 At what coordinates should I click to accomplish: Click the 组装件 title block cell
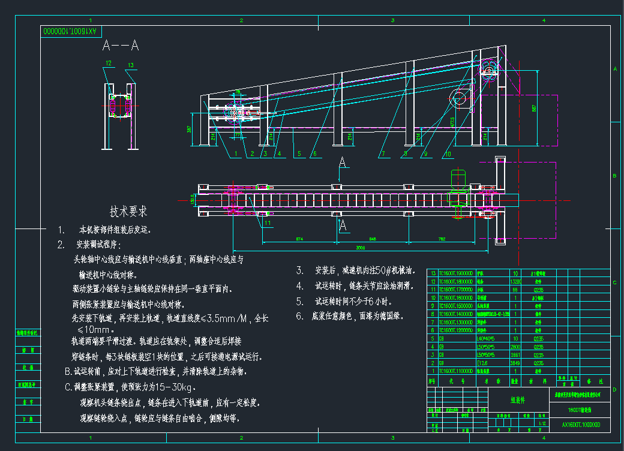[x=518, y=399]
